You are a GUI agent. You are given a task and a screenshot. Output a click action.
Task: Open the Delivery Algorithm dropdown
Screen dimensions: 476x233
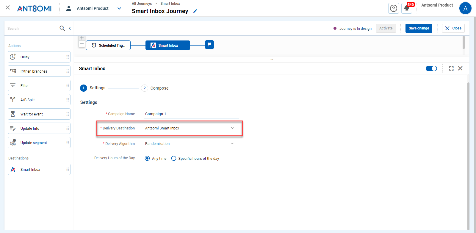click(x=191, y=144)
